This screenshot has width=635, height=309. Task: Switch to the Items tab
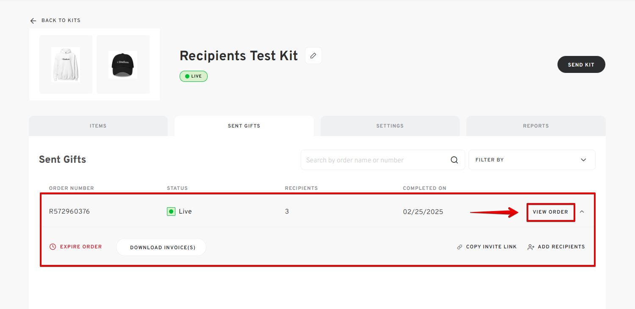tap(98, 126)
